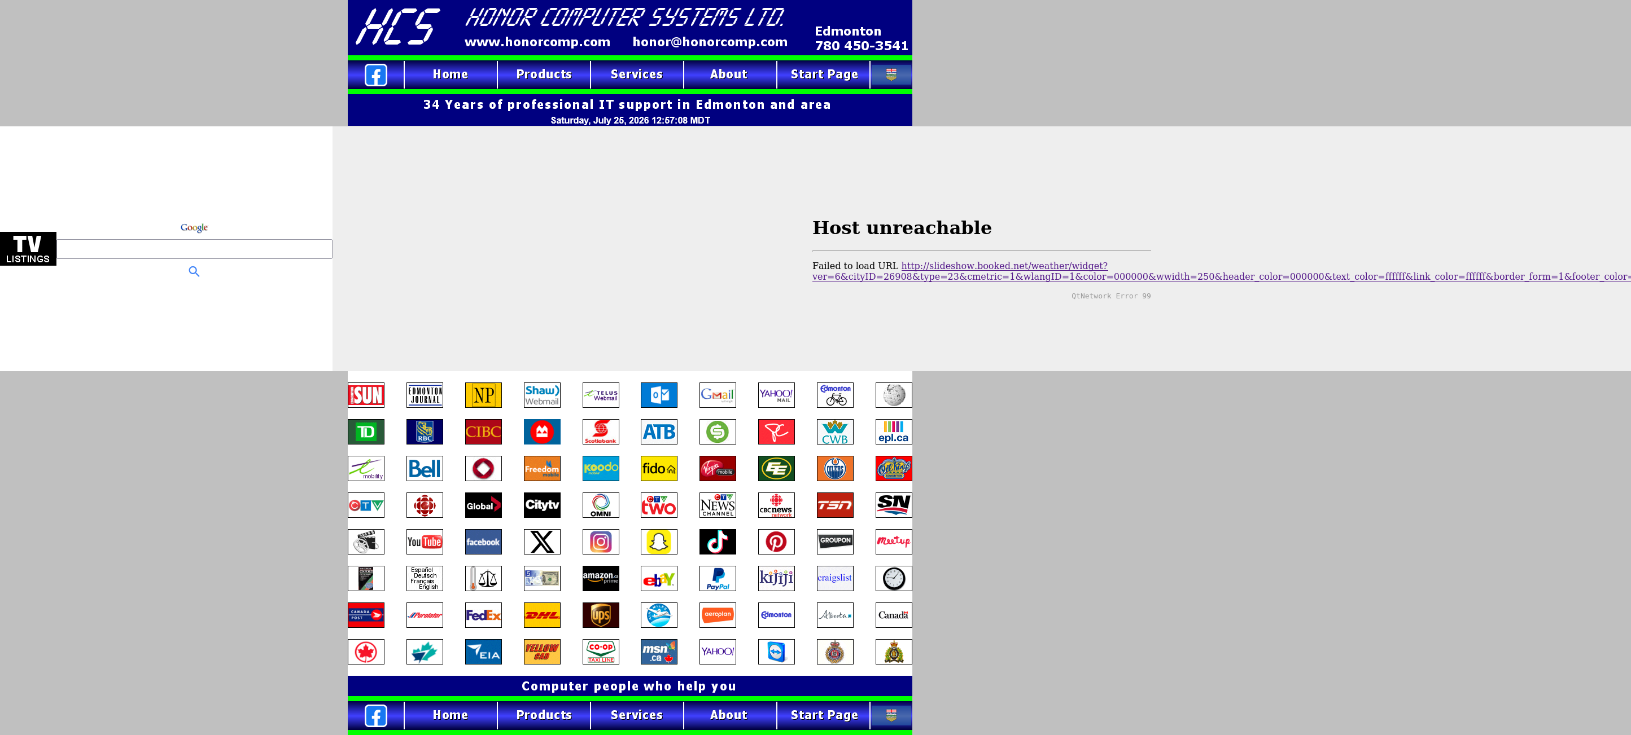Launch the Outlook mail tile
Viewport: 1631px width, 735px height.
click(659, 395)
